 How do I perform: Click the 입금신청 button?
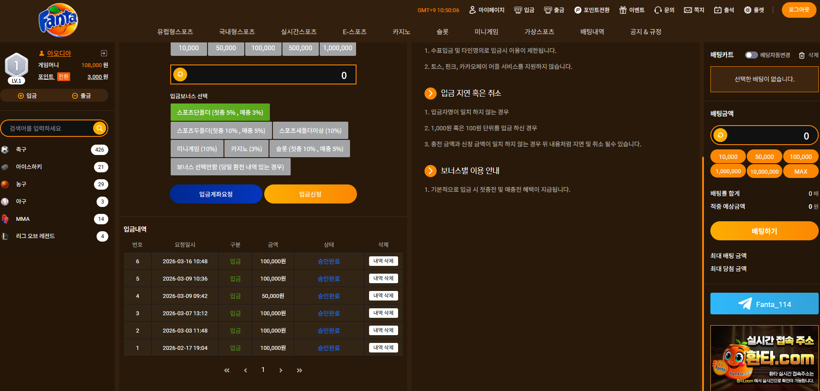pyautogui.click(x=311, y=194)
